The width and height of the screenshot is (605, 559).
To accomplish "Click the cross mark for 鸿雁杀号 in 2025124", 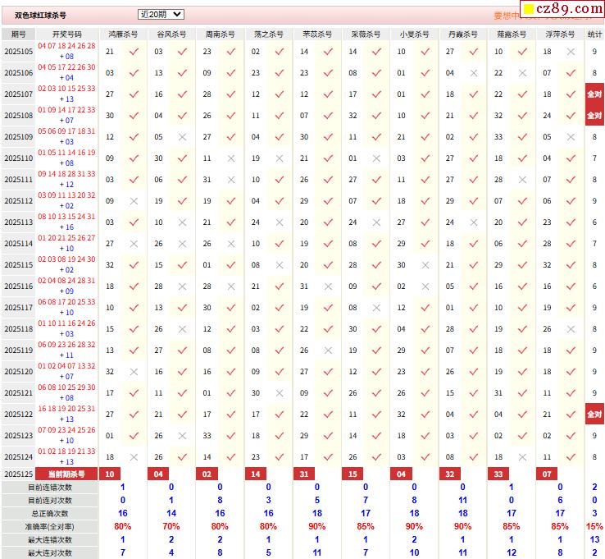I will pyautogui.click(x=134, y=457).
